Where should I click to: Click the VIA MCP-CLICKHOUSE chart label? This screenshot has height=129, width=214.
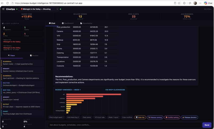point(115,90)
